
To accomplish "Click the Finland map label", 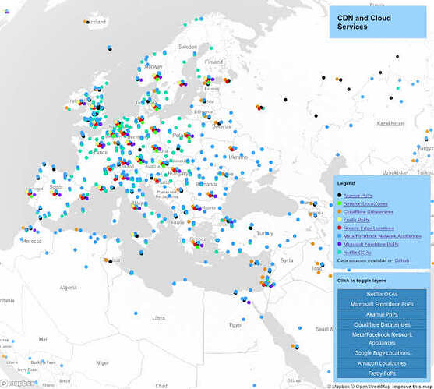I will pyautogui.click(x=213, y=62).
